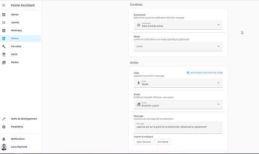Collapse the sidebar with the hamburger menu icon
259x154 pixels.
point(4,5)
